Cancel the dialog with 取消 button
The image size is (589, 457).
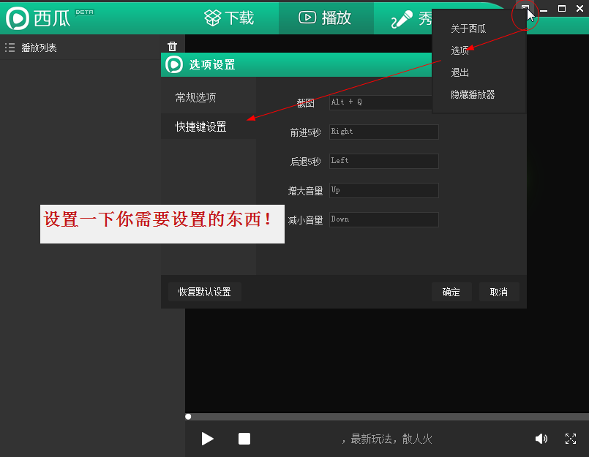pos(499,292)
